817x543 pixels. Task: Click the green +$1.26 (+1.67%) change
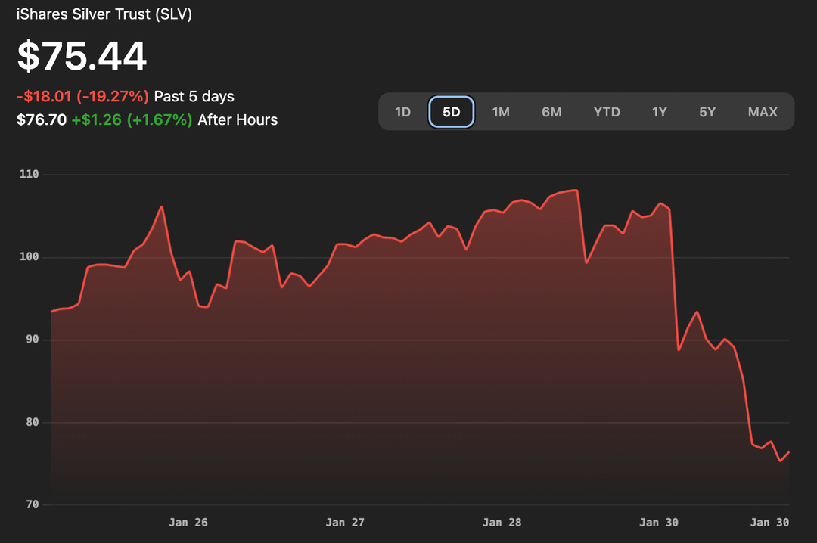point(132,119)
